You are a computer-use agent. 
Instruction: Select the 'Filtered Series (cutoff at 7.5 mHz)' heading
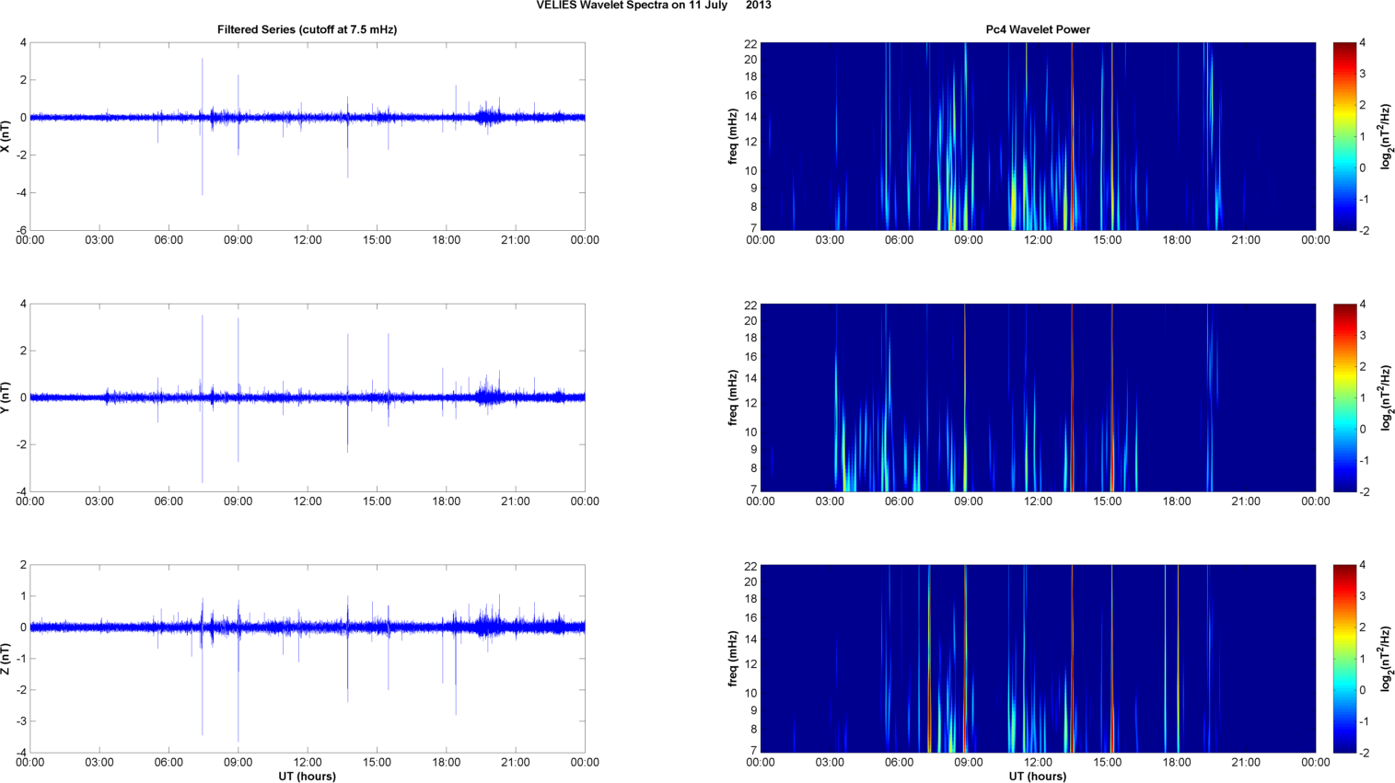click(x=307, y=29)
